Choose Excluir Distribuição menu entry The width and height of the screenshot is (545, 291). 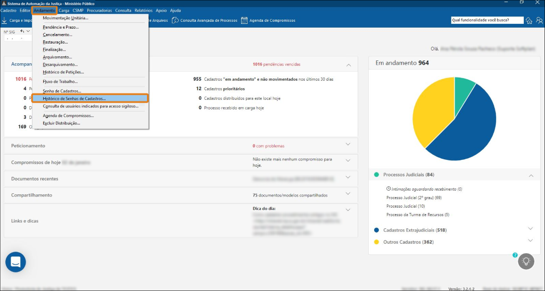(x=90, y=123)
